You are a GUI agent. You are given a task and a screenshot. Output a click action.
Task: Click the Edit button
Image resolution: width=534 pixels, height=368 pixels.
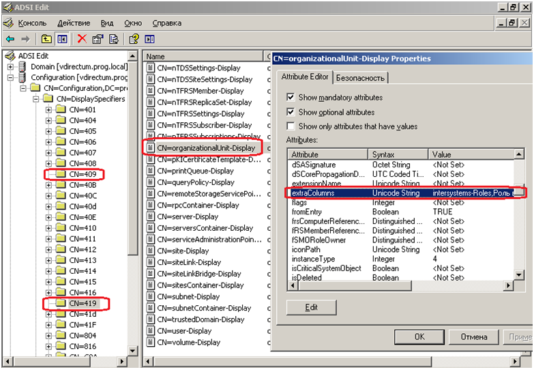[x=311, y=307]
